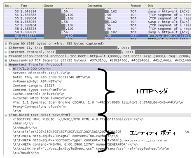Expand the Internet Protocol tree node

coord(6,52)
